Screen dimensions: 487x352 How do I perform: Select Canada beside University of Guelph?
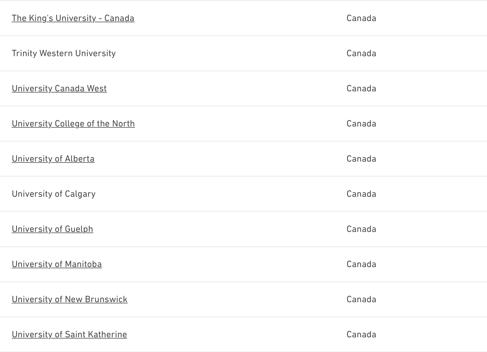point(361,229)
